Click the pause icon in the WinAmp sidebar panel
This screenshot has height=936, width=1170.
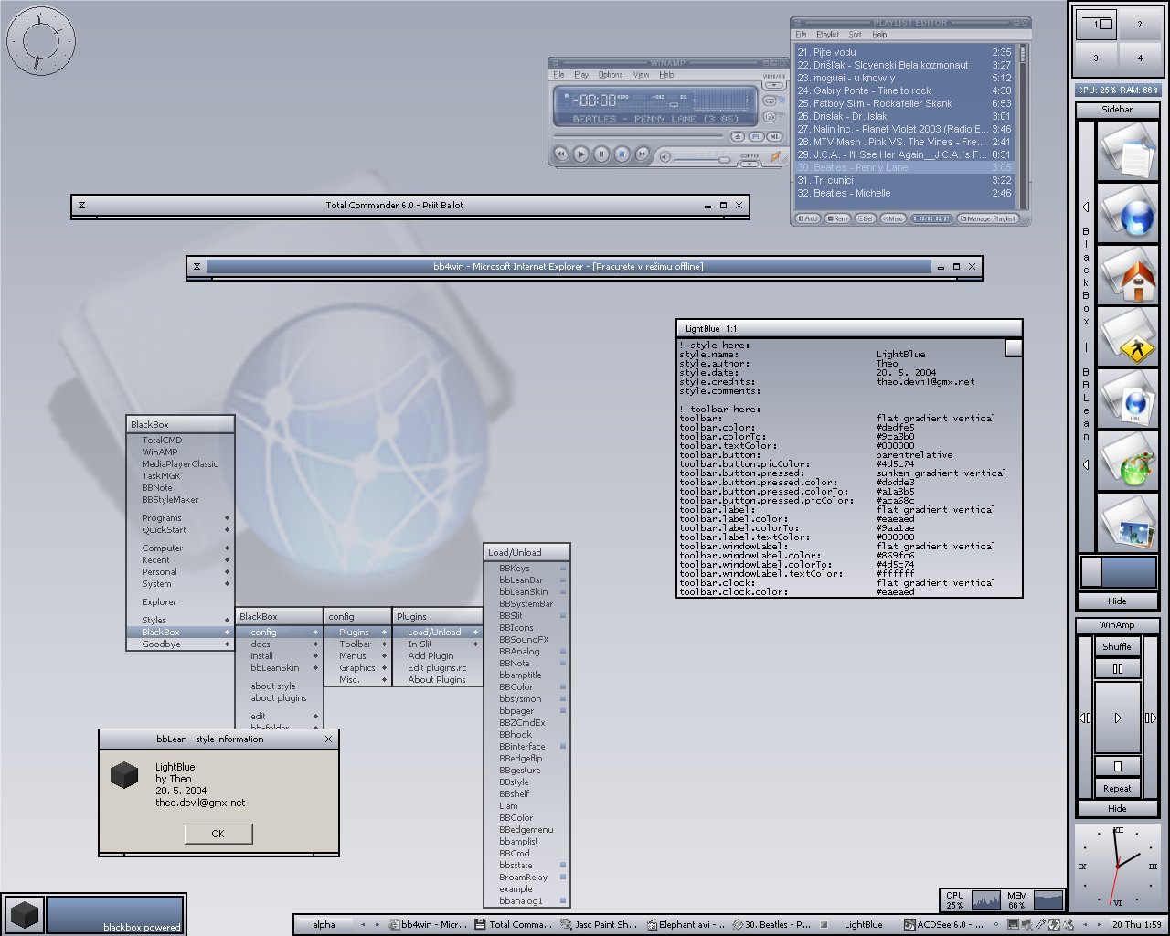tap(1117, 668)
